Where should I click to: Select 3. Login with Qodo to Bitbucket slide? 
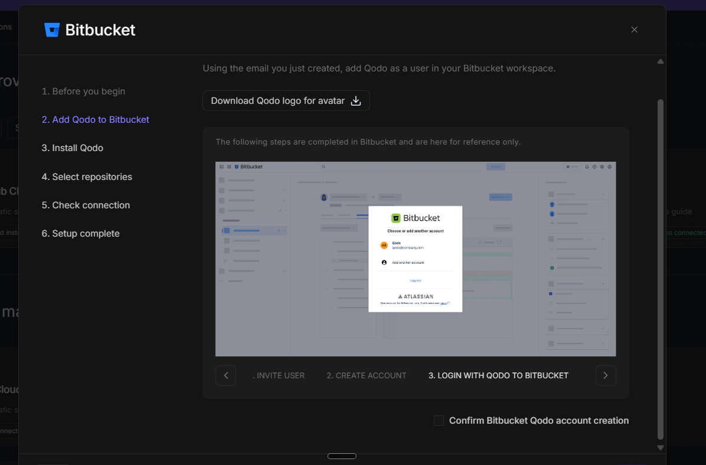point(498,375)
